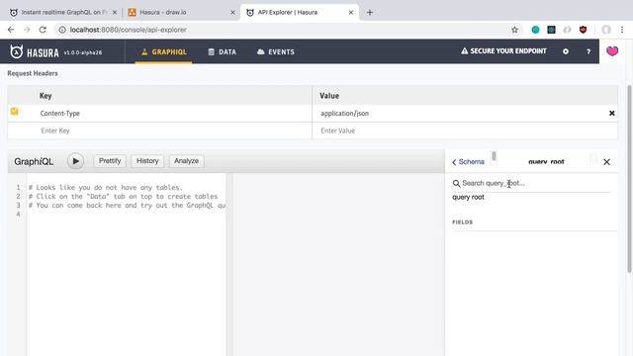Open the query History
Screen dimensions: 633x356
pyautogui.click(x=147, y=160)
